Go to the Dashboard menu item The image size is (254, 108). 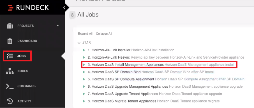coord(27,41)
